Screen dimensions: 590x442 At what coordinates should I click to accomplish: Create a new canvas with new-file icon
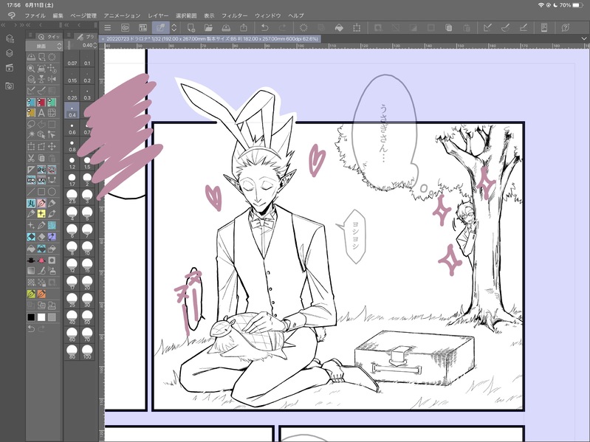[191, 27]
